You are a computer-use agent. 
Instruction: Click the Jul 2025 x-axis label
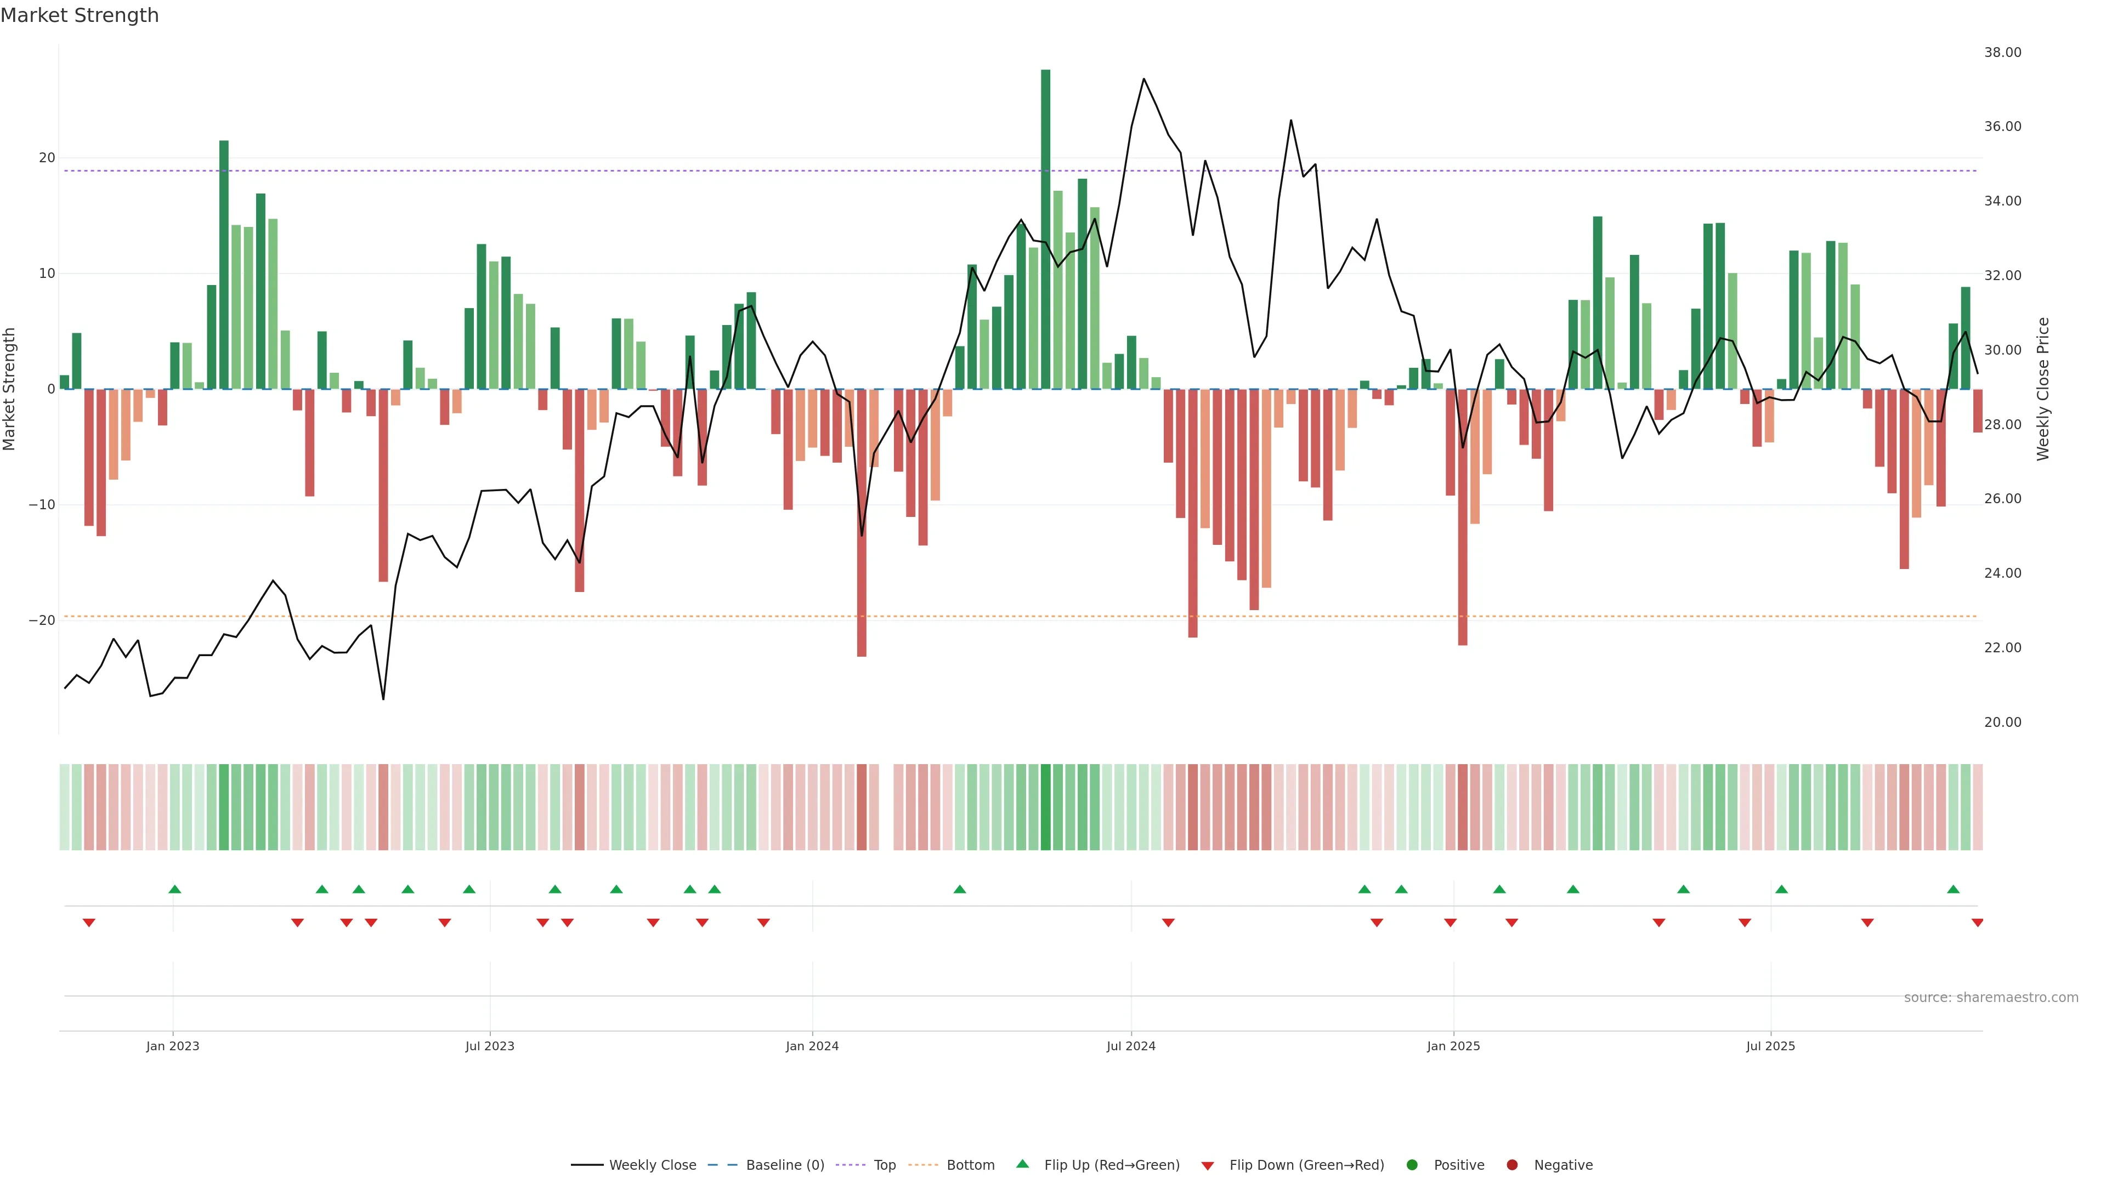pyautogui.click(x=1770, y=1046)
